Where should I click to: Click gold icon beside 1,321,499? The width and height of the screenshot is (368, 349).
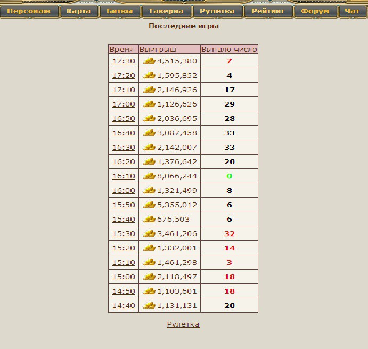[x=149, y=190]
